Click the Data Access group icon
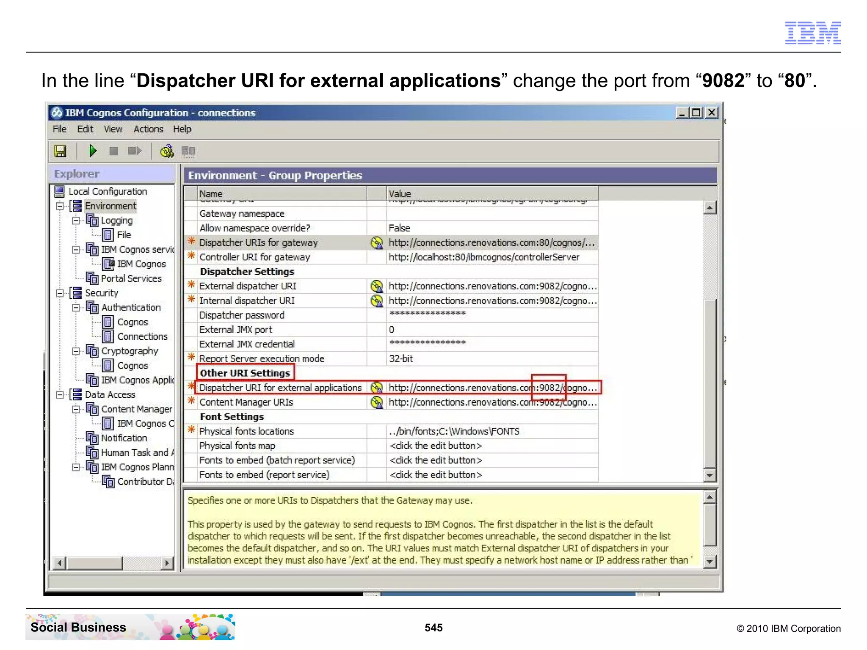 [76, 394]
